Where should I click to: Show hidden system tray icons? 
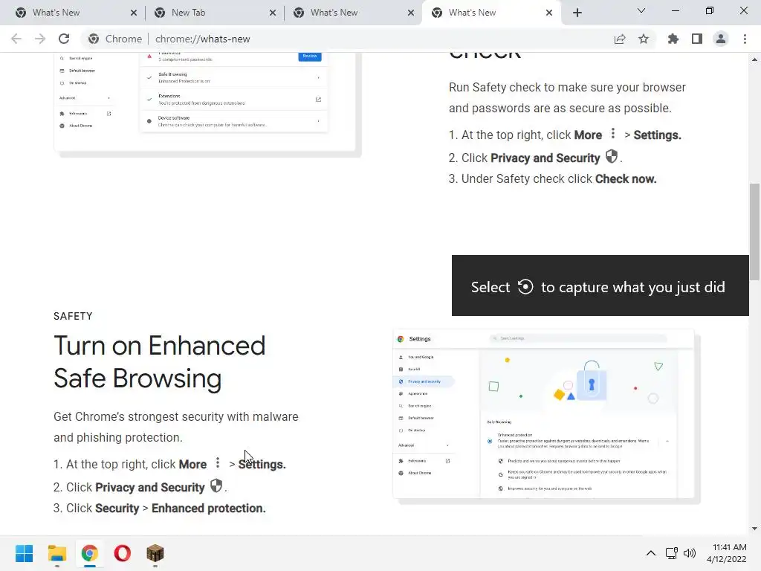coord(651,553)
